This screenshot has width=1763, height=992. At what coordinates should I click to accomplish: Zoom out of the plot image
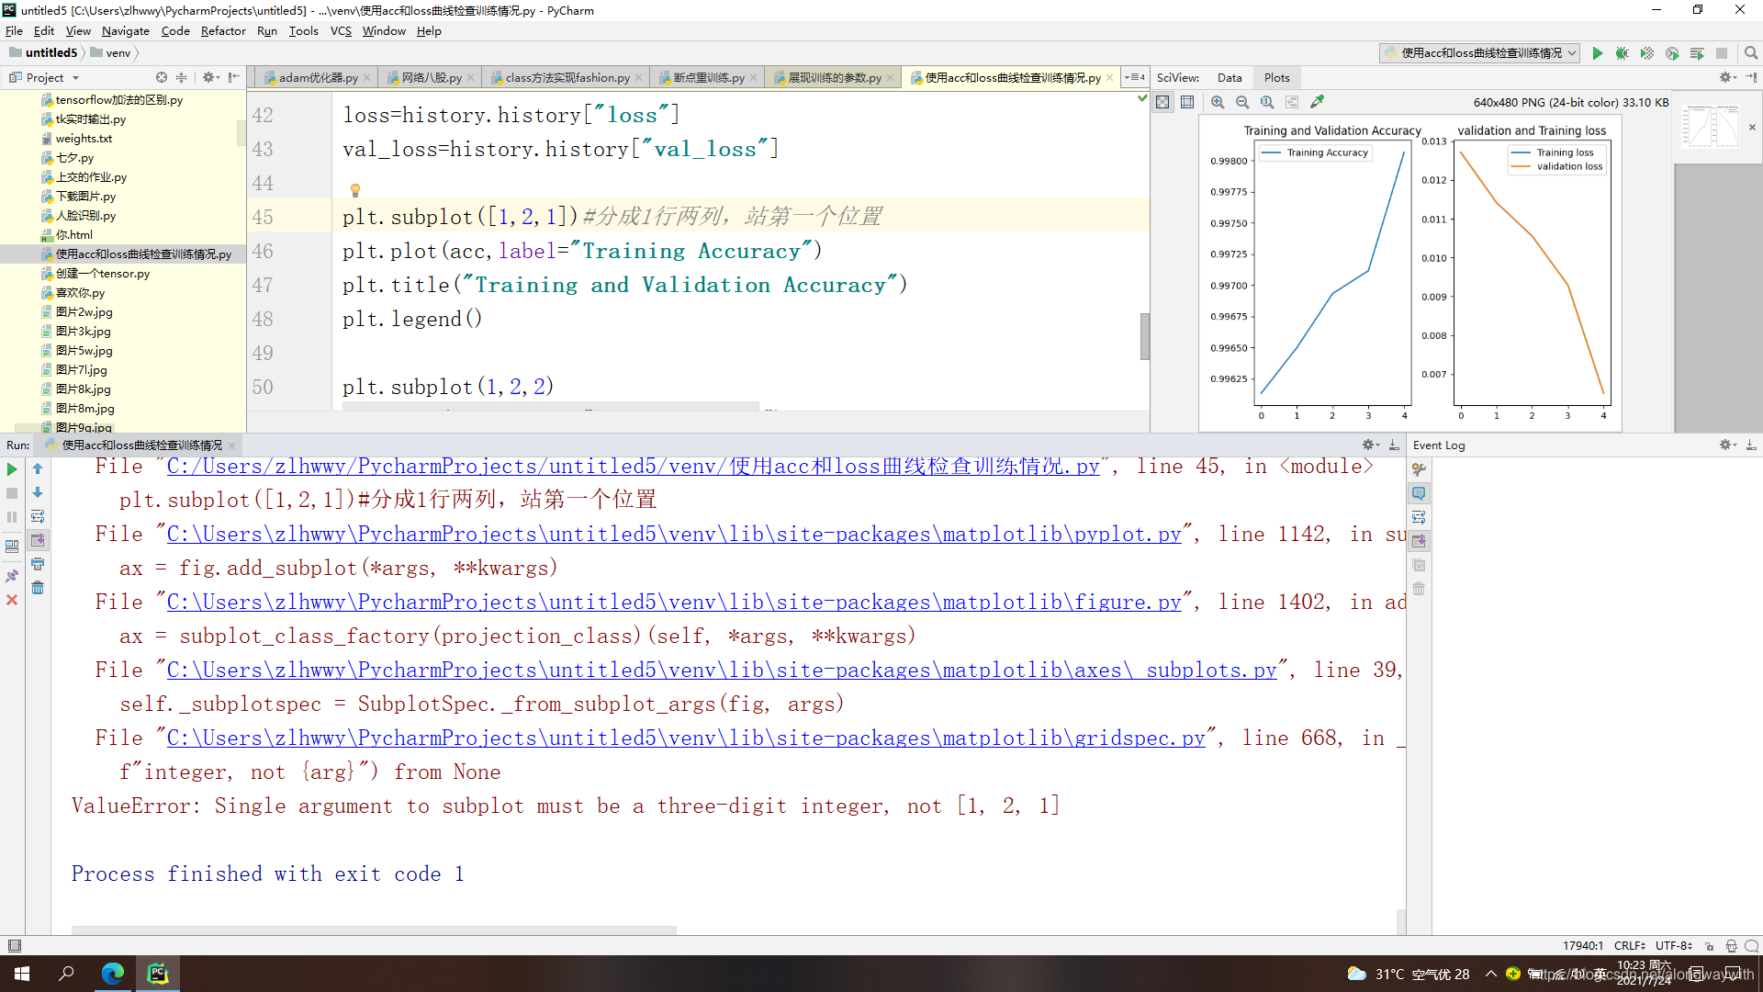pyautogui.click(x=1242, y=102)
